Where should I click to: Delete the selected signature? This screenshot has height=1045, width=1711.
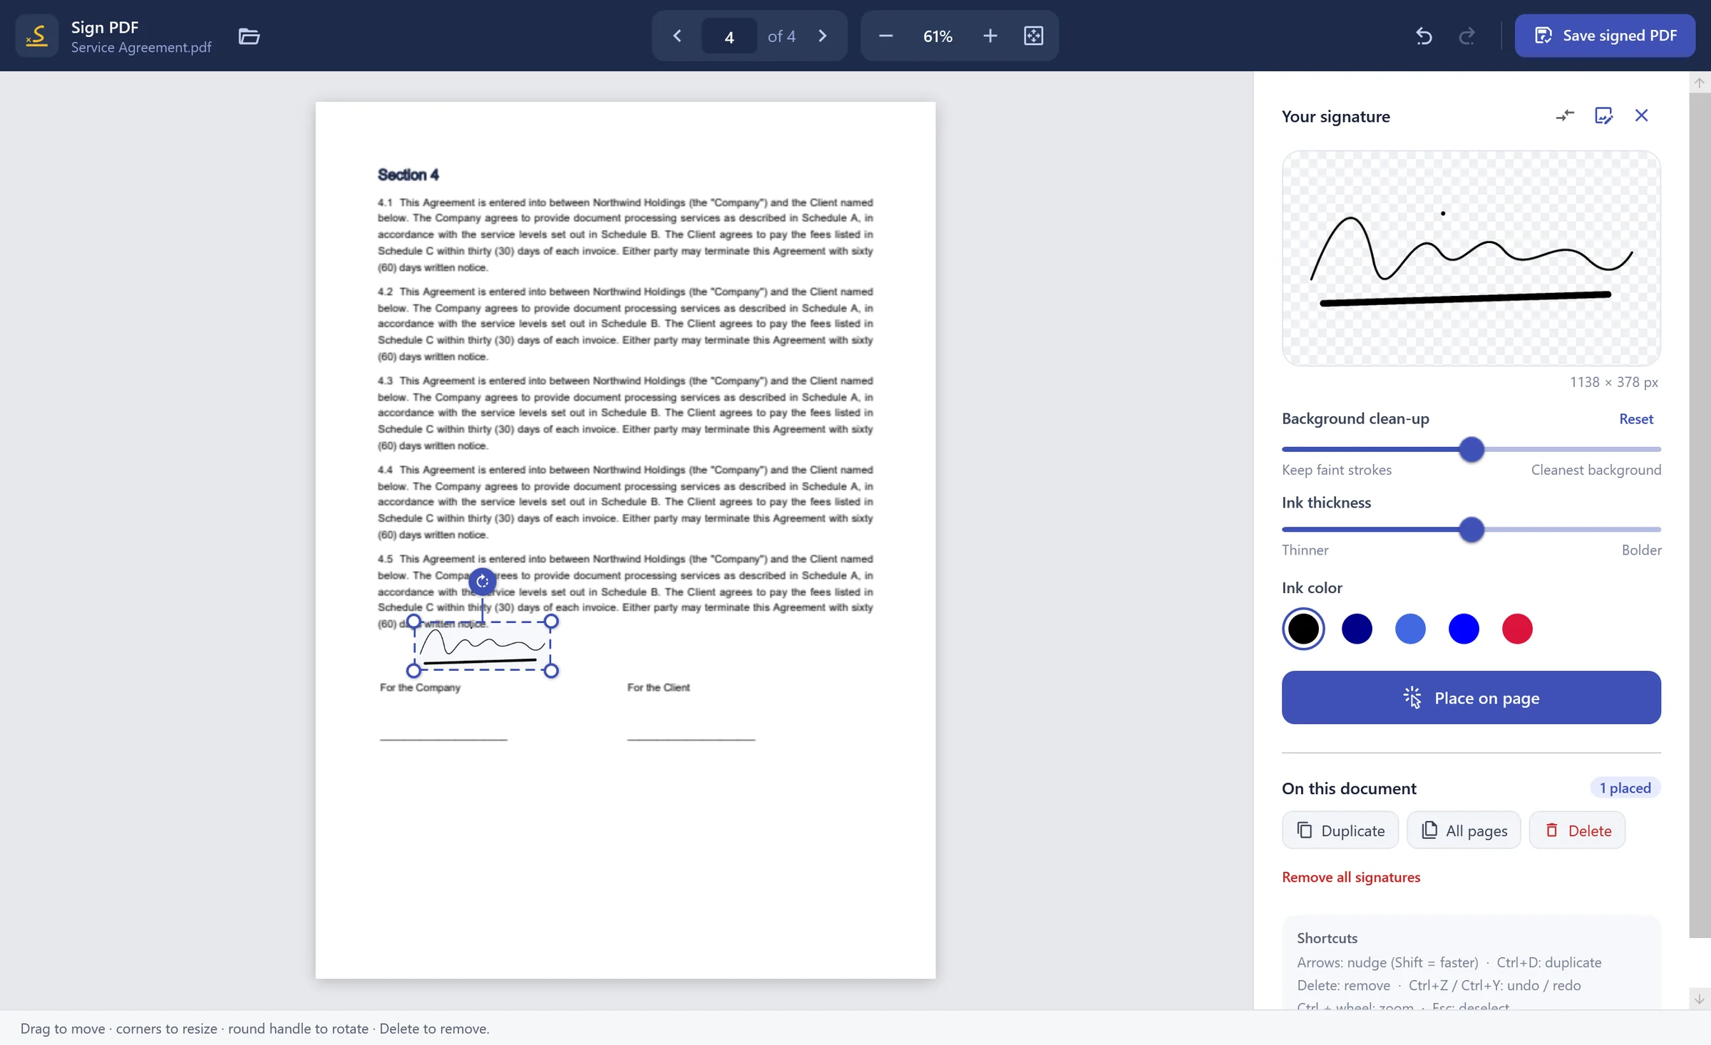pos(1577,830)
